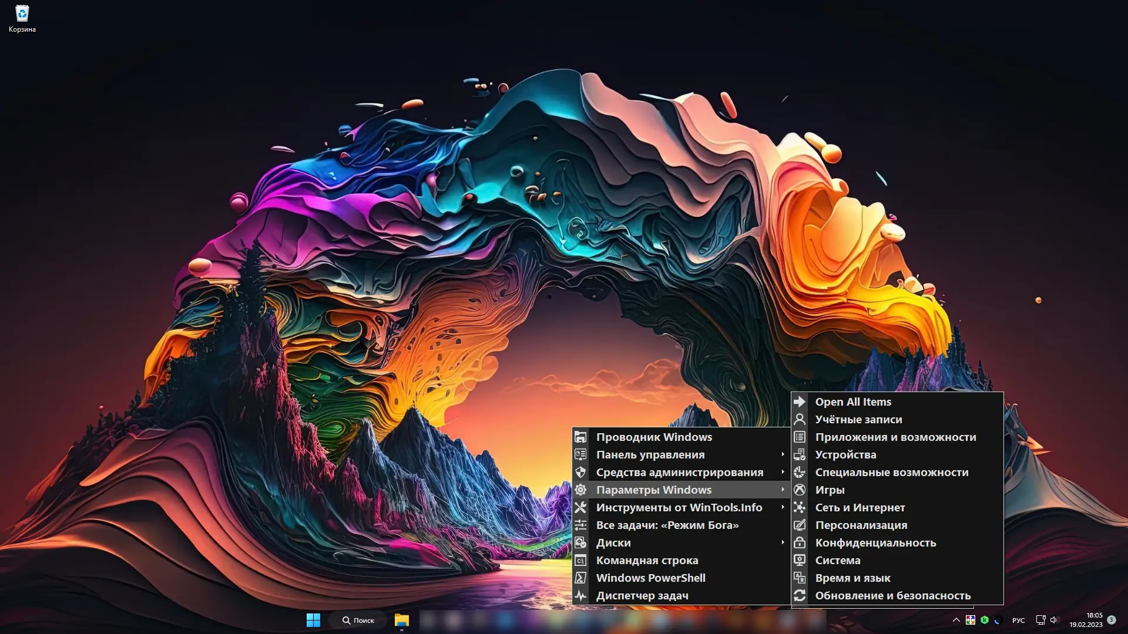Choose Open All Items in submenu
The height and width of the screenshot is (634, 1128).
852,402
